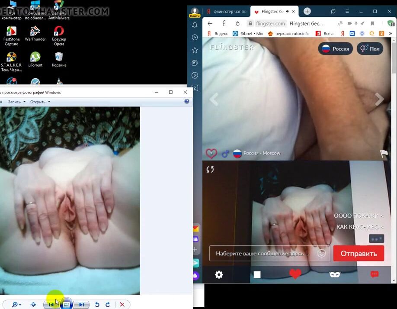Viewport: 397px width, 309px height.
Task: Mute sound on the Flingster tab
Action: tap(287, 12)
